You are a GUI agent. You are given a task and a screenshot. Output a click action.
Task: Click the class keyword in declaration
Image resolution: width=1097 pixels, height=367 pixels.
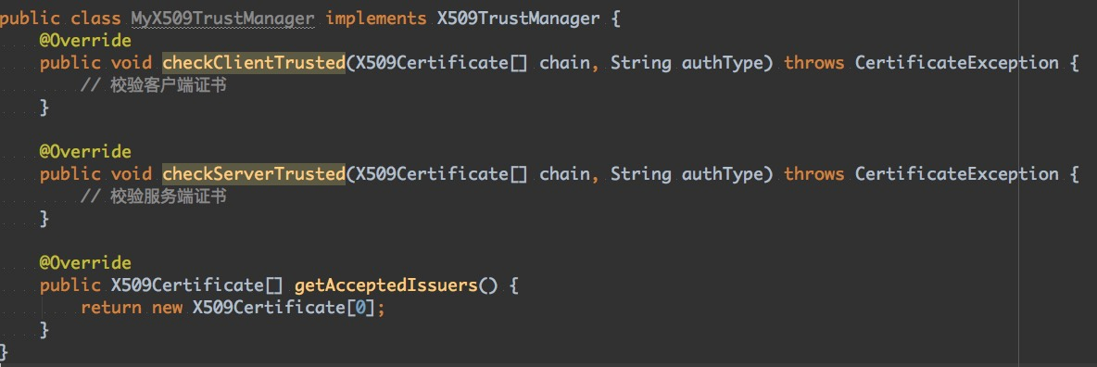point(95,19)
